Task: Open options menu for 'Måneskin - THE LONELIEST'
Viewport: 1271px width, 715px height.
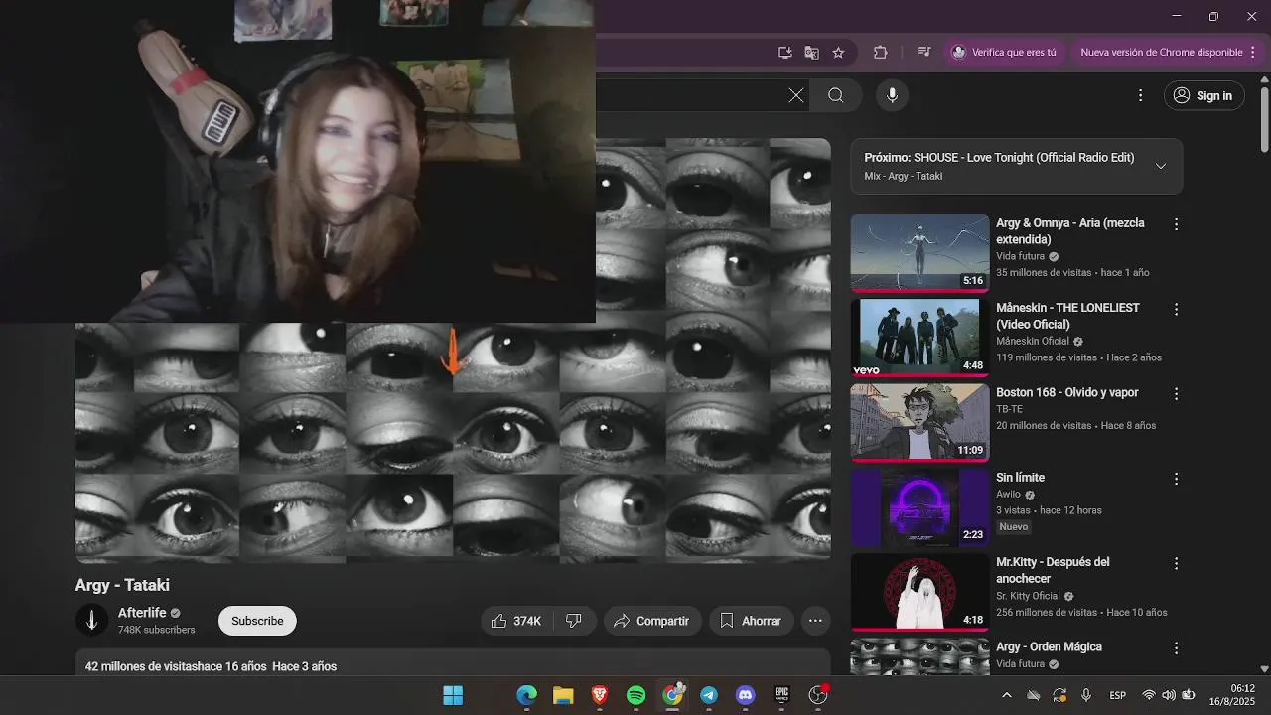Action: (1176, 309)
